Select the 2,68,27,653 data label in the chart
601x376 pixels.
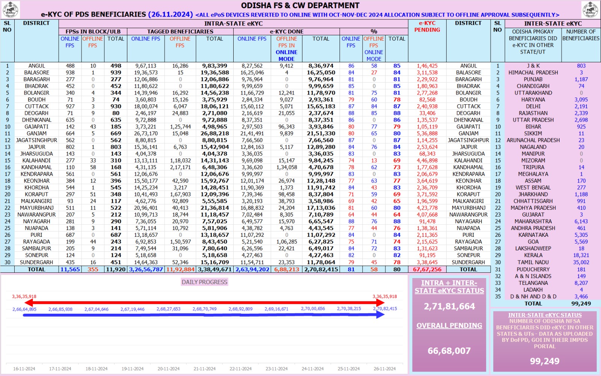168,309
